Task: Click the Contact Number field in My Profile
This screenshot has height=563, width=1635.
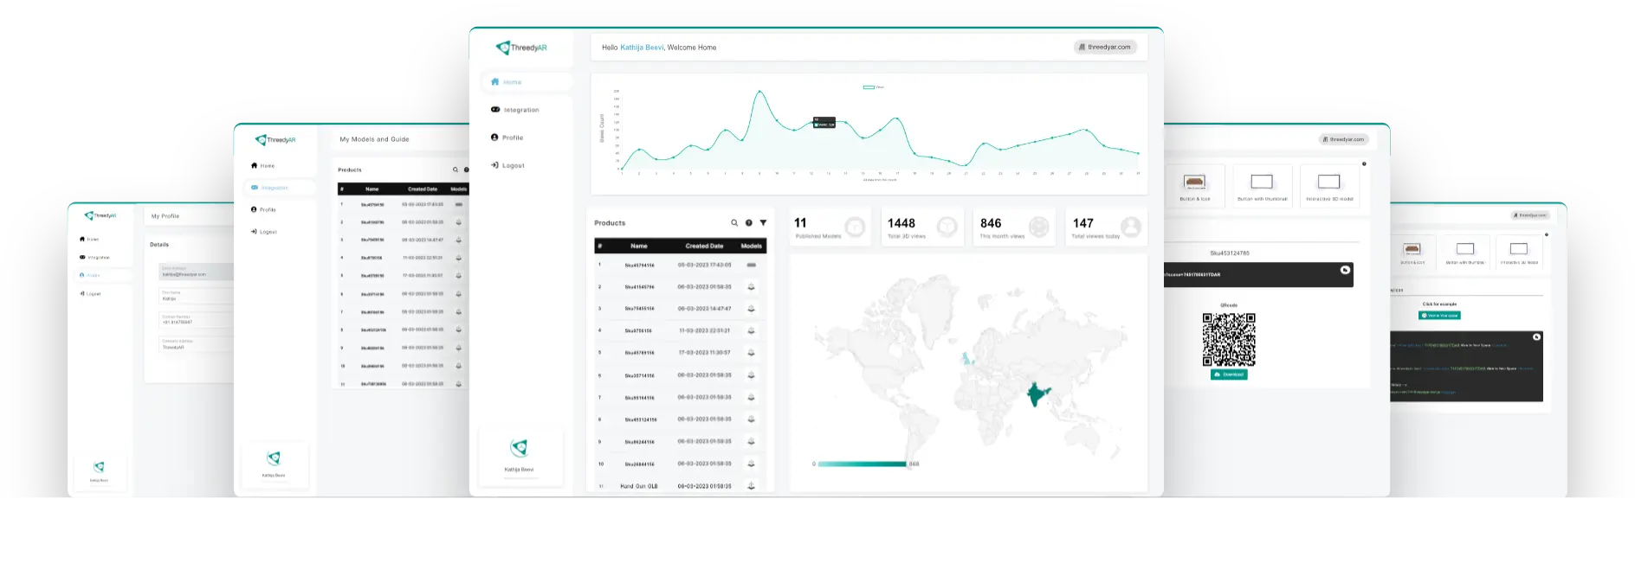Action: click(196, 320)
